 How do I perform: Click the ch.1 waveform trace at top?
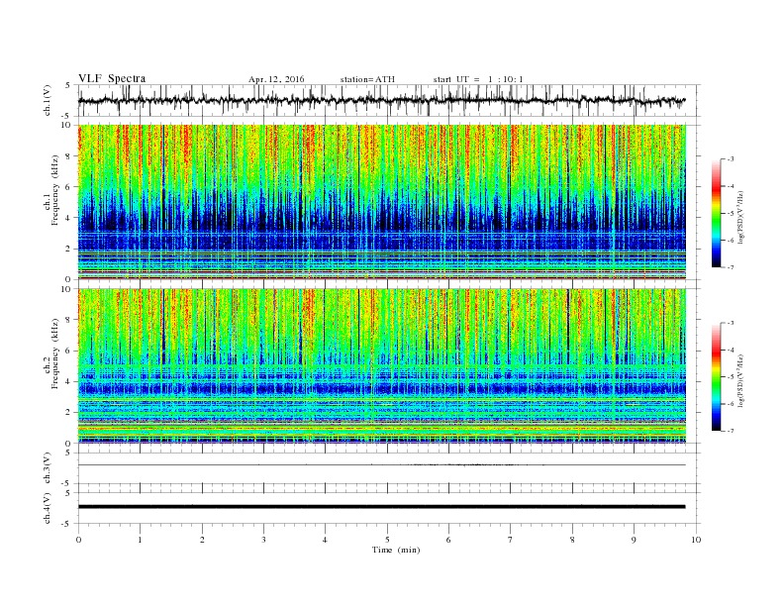(381, 100)
